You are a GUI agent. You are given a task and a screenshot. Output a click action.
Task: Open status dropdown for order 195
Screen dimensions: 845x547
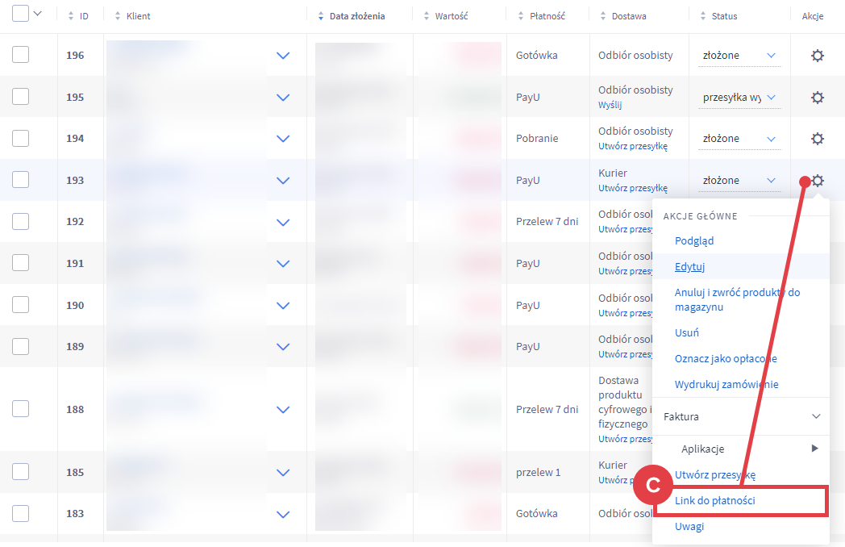[x=739, y=98]
